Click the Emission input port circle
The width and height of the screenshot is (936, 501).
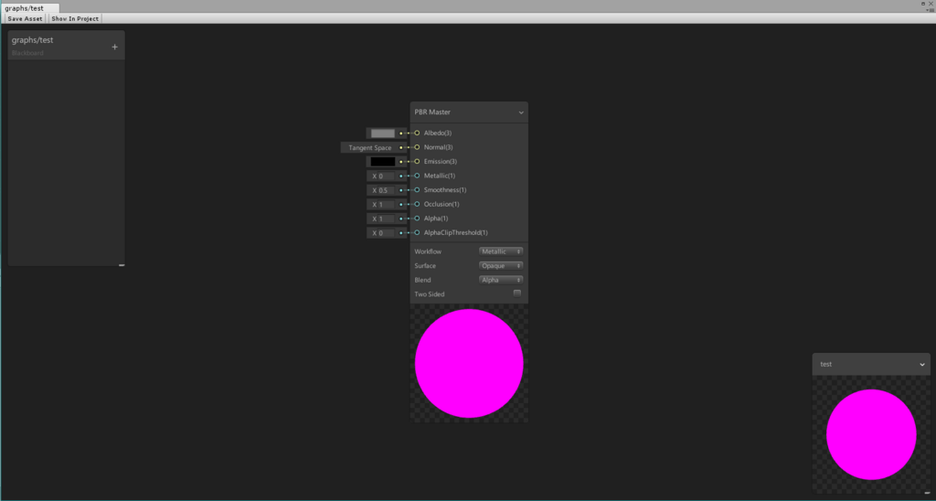(x=417, y=161)
